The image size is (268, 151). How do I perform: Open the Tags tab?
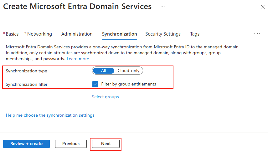195,34
